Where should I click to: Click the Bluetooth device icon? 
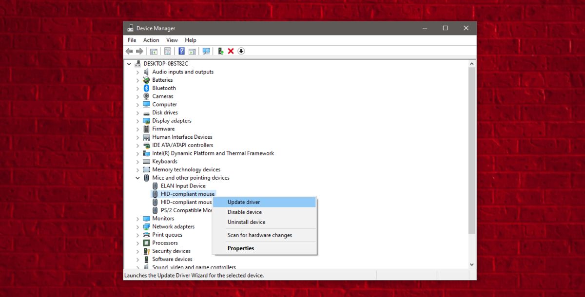147,88
